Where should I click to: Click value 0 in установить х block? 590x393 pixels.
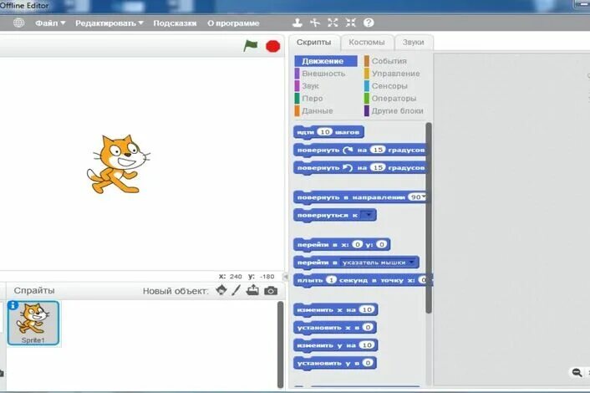point(368,327)
